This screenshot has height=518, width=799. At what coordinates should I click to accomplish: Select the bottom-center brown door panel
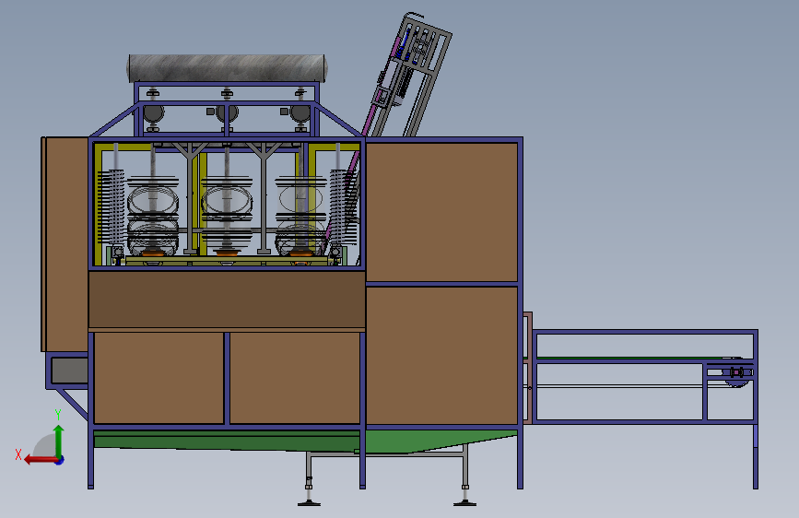click(295, 378)
